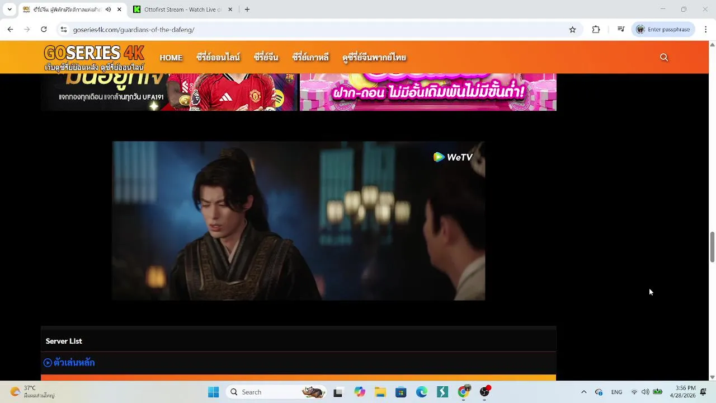Open OBS Studio from the taskbar

point(484,392)
